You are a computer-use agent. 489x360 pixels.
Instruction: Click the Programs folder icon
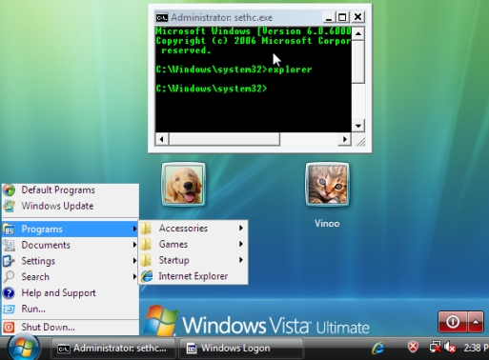[x=9, y=229]
